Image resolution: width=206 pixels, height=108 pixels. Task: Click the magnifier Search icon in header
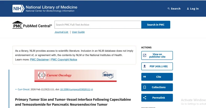click(x=169, y=9)
